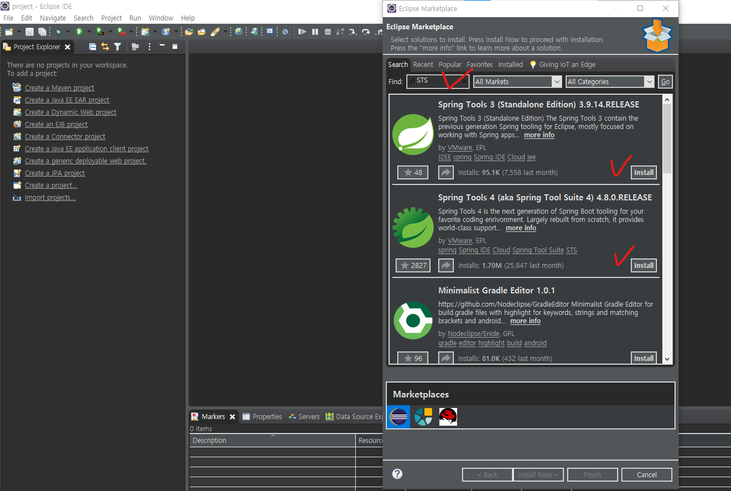Click the filter funnel icon in Project Explorer
Screen dimensions: 731x491
coord(117,46)
